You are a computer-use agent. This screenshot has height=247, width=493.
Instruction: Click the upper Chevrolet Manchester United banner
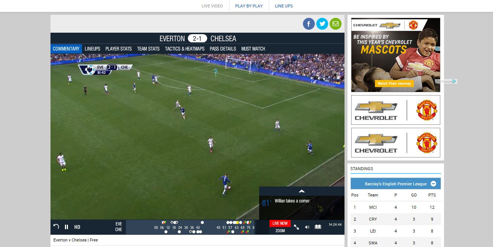click(x=396, y=110)
